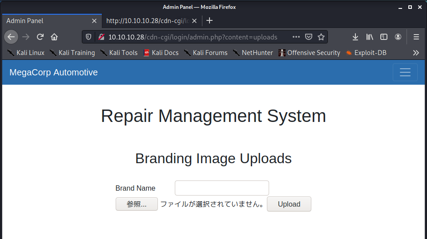427x239 pixels.
Task: Reload the current page
Action: (40, 37)
